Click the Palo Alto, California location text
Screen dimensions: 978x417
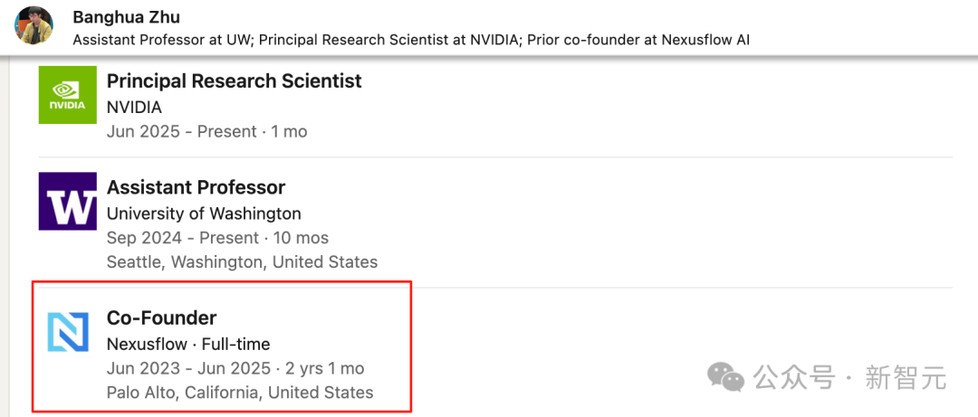[x=240, y=392]
